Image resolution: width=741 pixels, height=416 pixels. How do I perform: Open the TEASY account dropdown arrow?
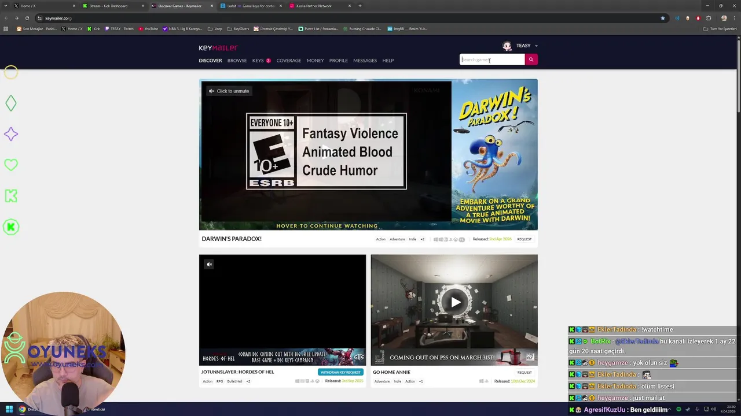536,46
